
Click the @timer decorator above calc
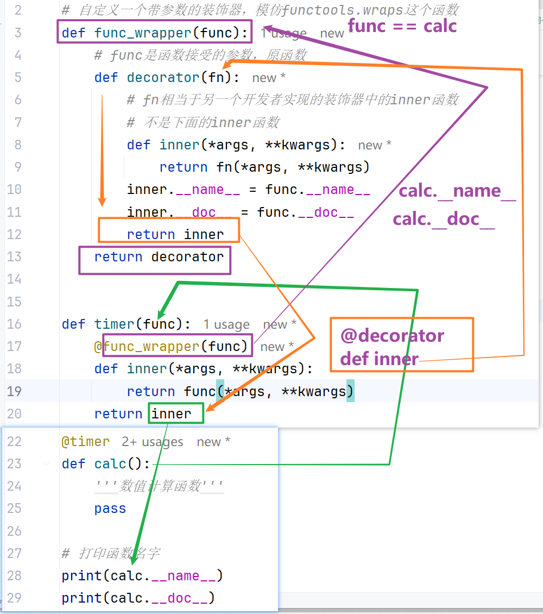click(86, 442)
